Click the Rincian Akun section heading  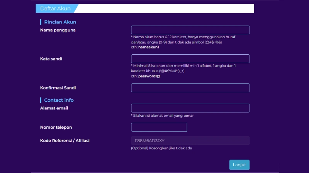click(x=60, y=22)
